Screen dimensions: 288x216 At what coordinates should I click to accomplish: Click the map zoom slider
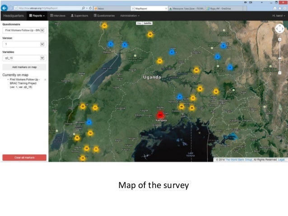[279, 59]
